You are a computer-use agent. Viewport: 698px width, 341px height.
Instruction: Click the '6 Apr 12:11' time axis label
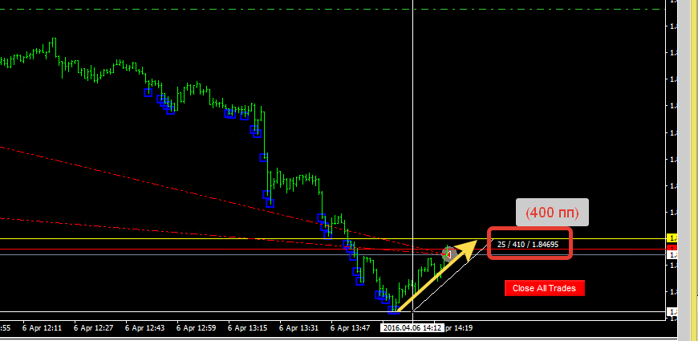[43, 328]
